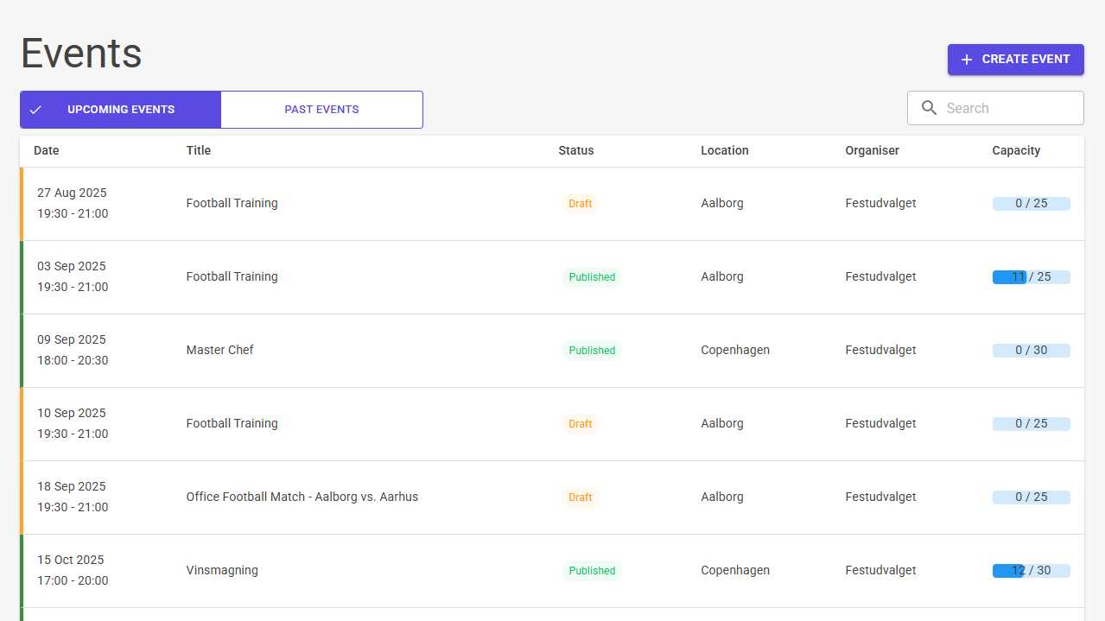Click the Create Event button
This screenshot has height=621, width=1105.
(1016, 60)
